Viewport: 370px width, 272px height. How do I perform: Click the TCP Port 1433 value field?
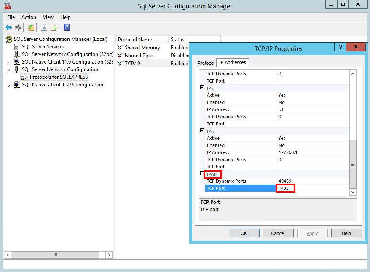tap(285, 188)
